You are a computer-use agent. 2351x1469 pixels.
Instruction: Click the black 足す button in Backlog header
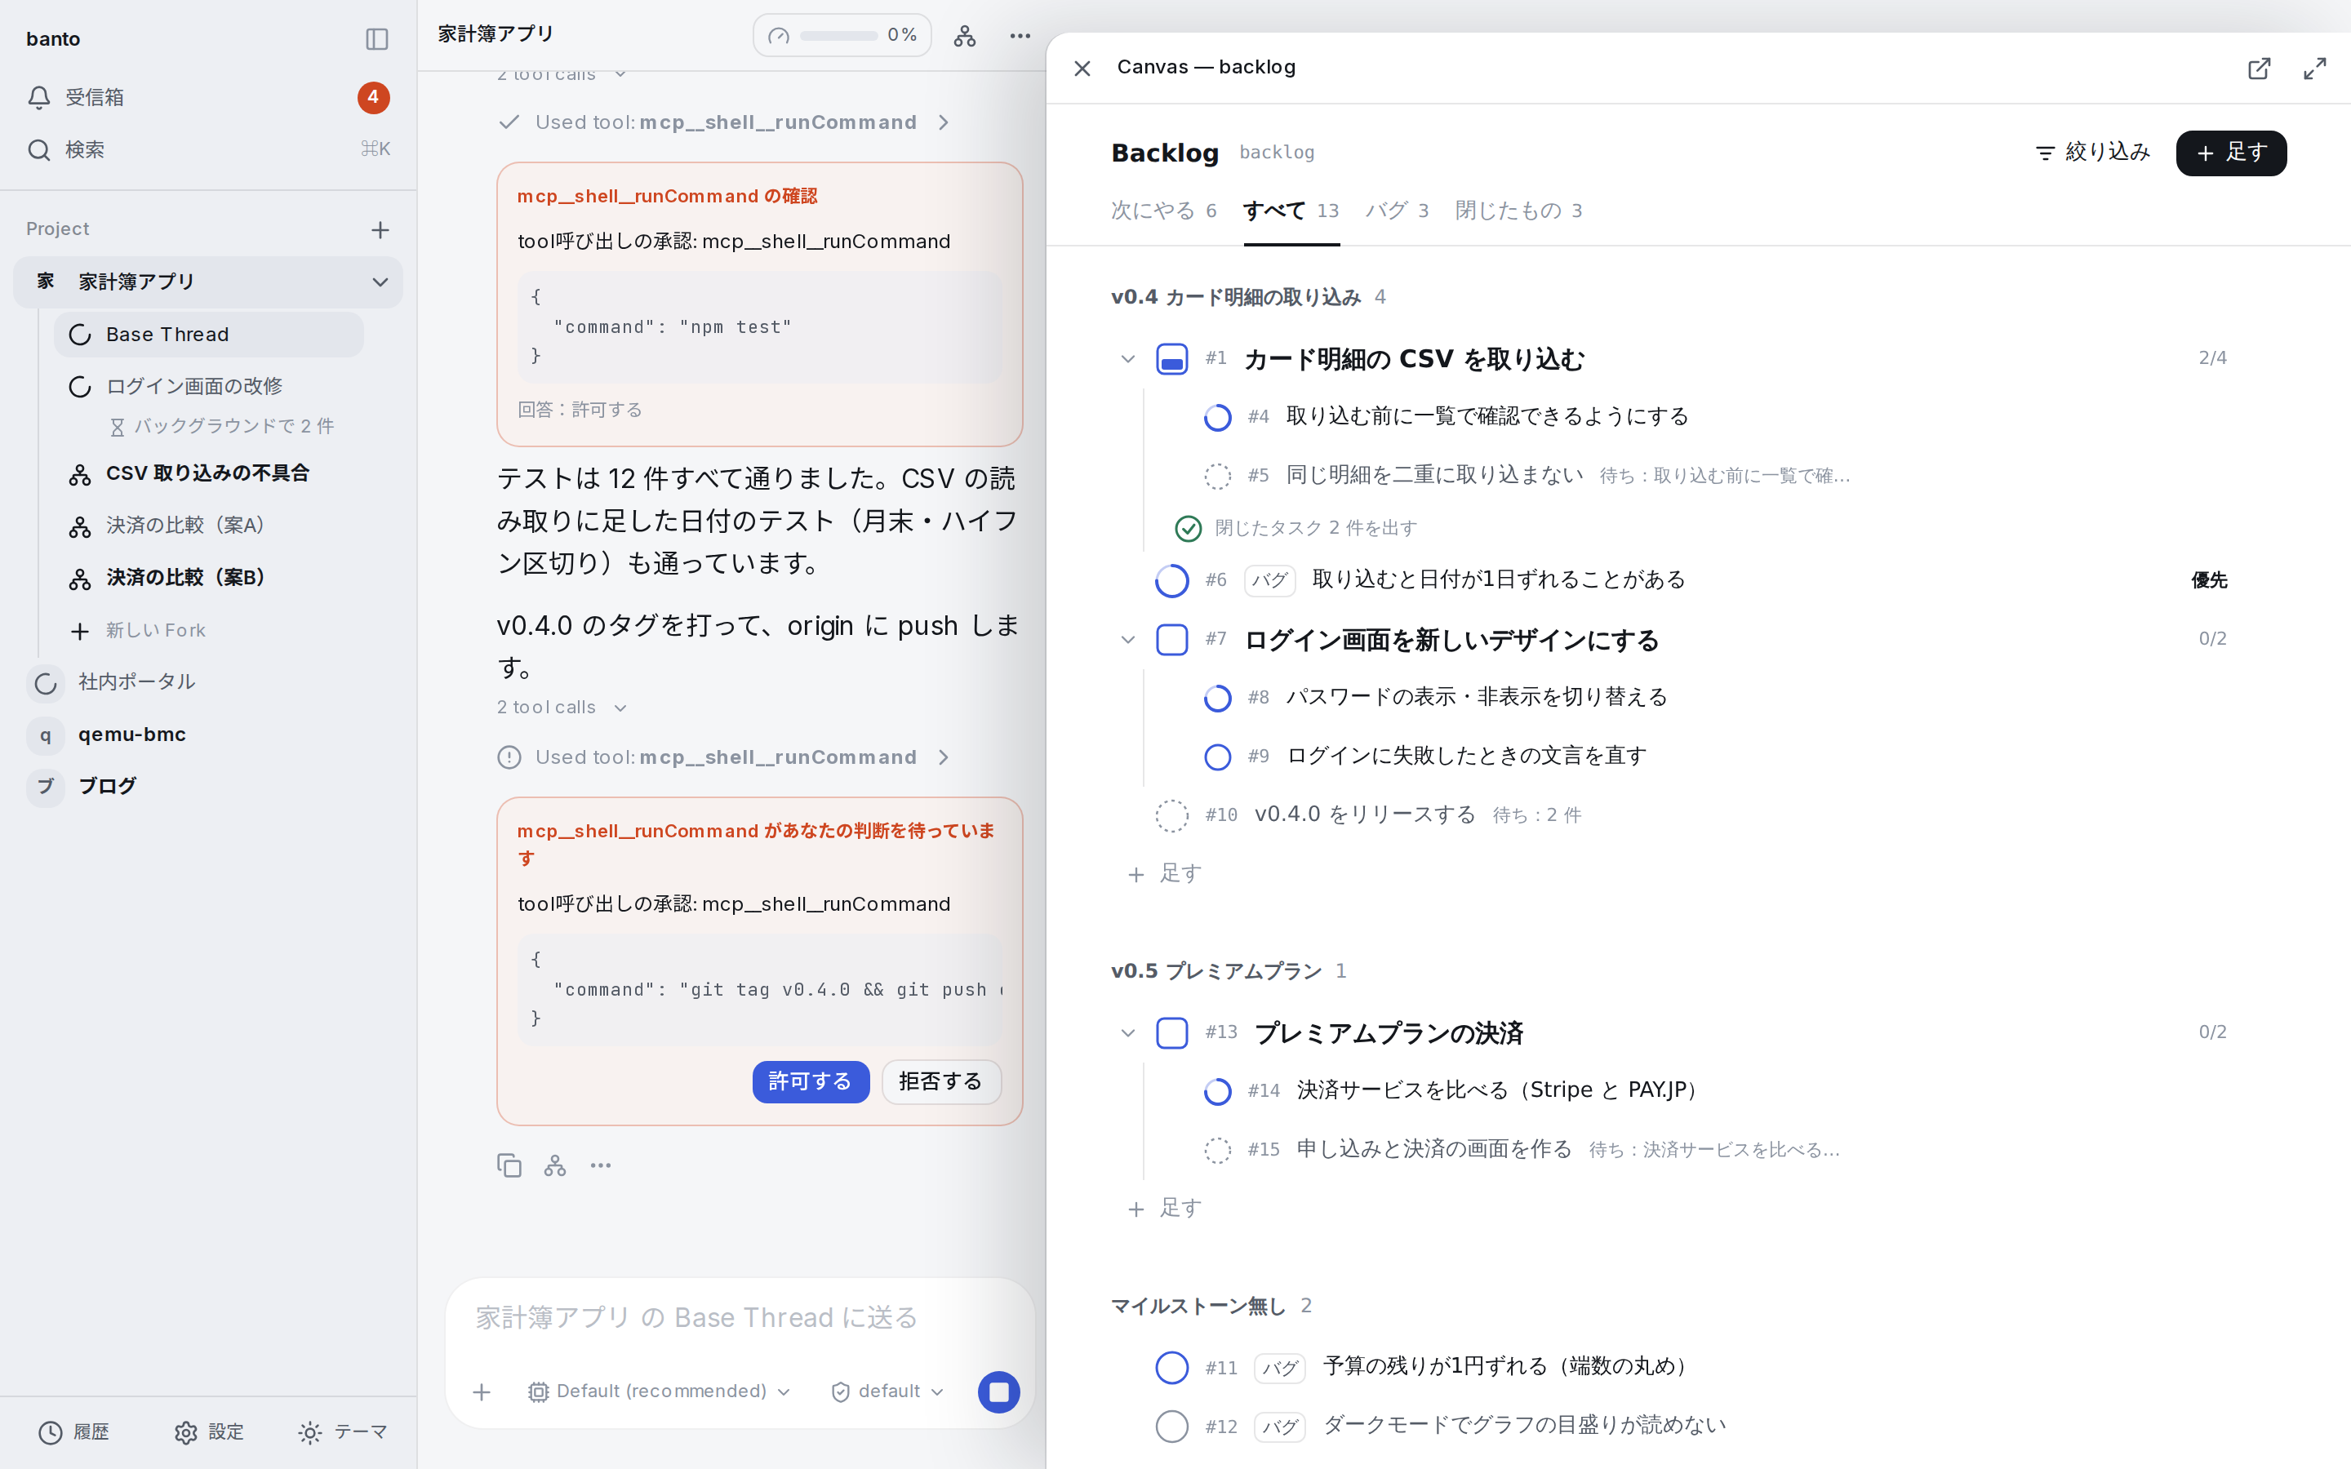click(2230, 153)
